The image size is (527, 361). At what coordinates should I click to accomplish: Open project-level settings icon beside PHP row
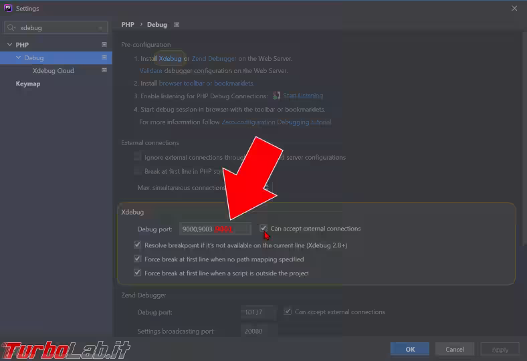104,44
